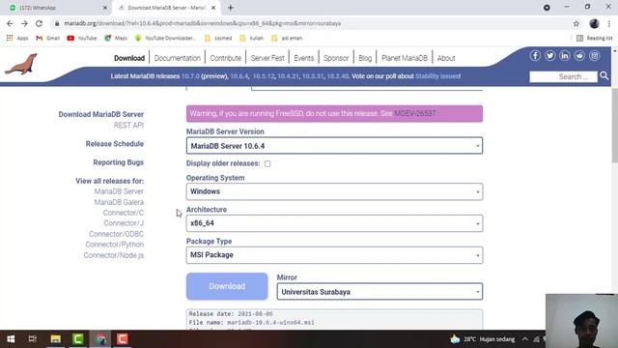
Task: Open MariaDB Instagram icon
Action: point(595,56)
